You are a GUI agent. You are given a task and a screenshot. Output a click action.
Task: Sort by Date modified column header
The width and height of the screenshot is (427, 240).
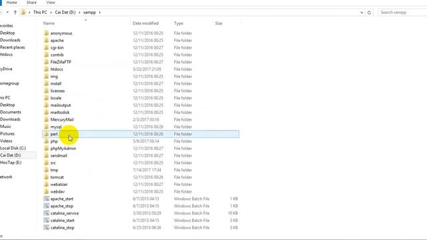pos(145,23)
